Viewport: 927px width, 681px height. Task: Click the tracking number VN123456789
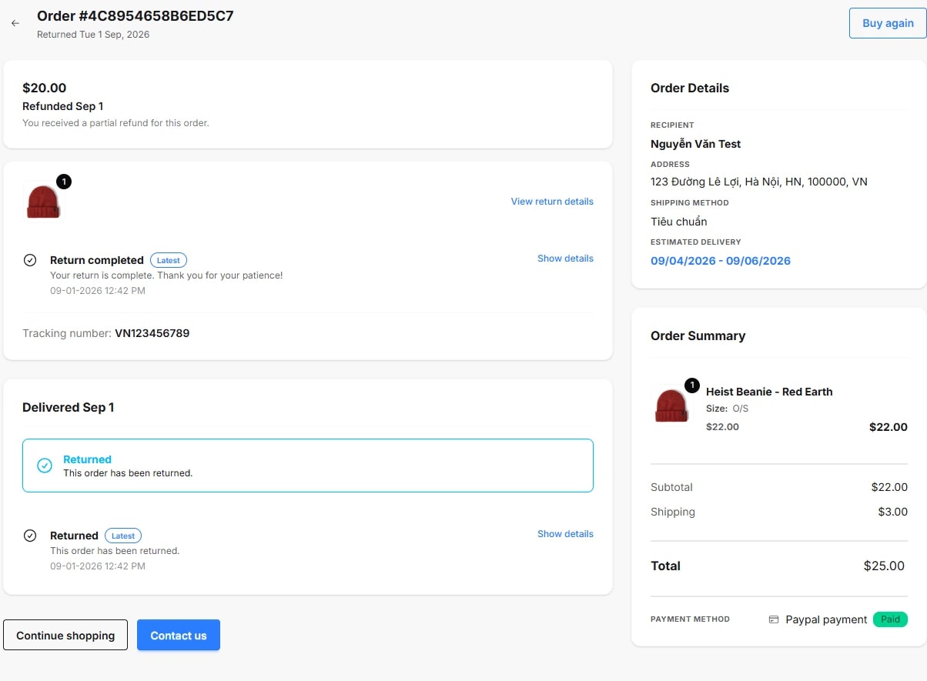(152, 333)
